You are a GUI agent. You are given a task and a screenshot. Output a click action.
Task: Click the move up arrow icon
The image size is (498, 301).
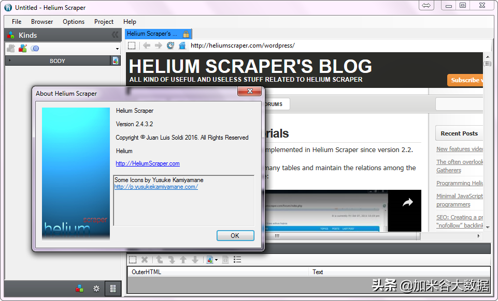[x=183, y=260]
